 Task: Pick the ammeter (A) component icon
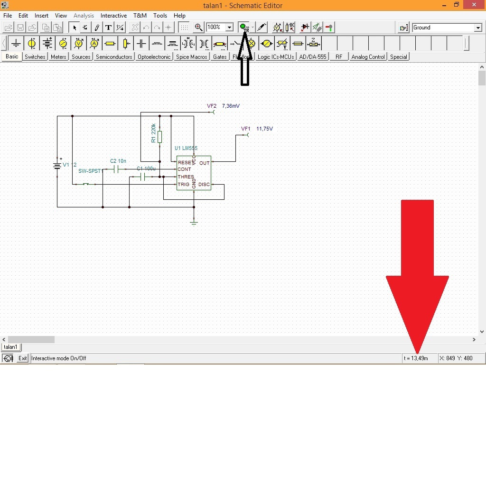94,43
